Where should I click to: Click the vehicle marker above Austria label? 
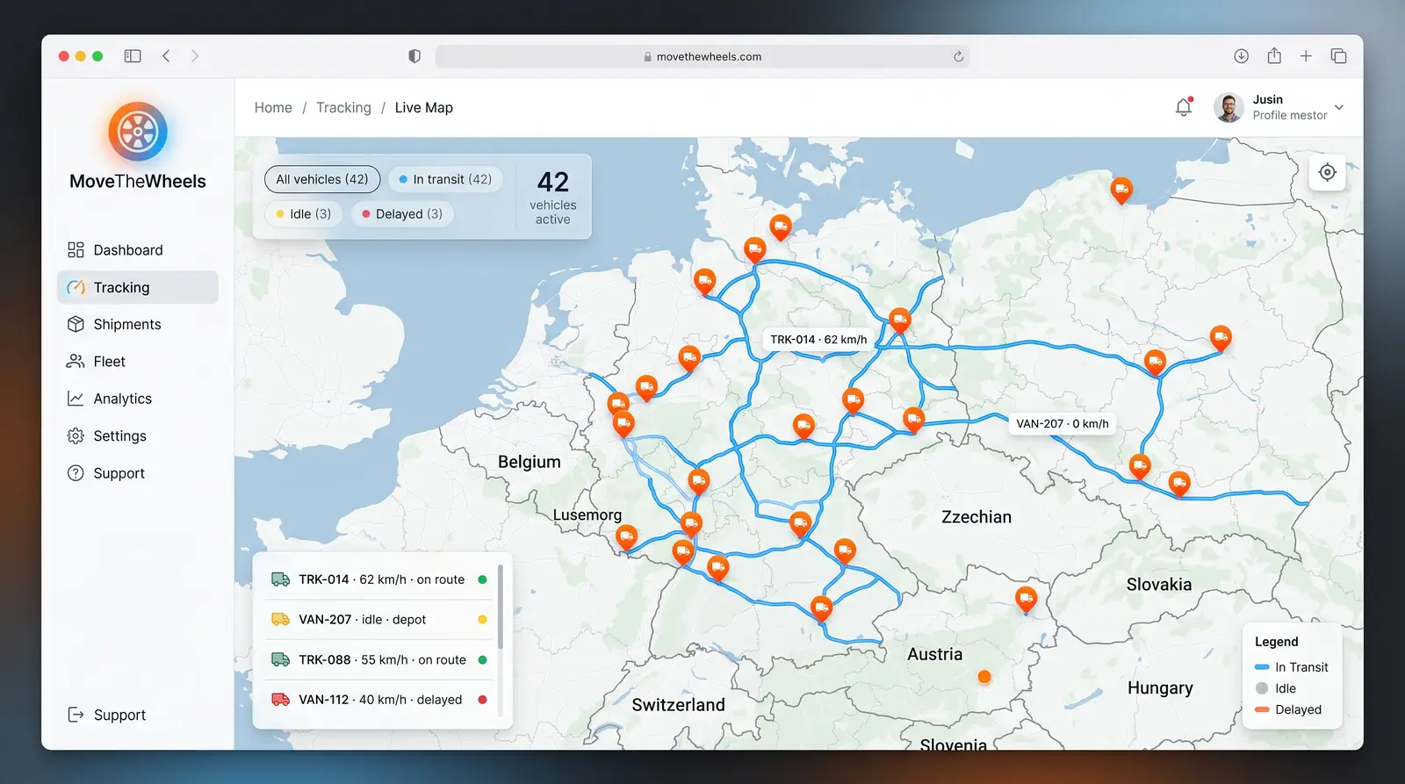1026,599
